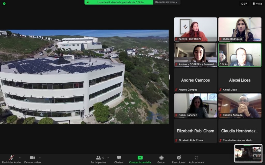This screenshot has height=165, width=265.
Task: Expand audio options arrow beside the microphone
Action: click(20, 158)
